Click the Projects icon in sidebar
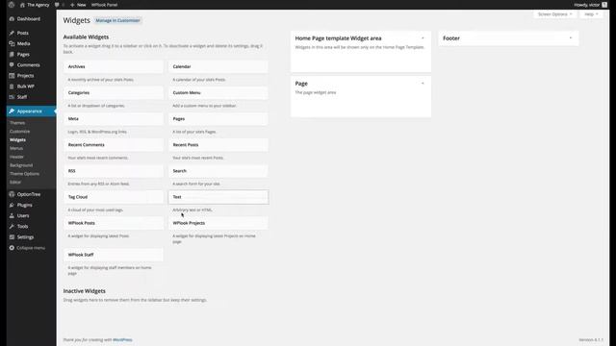Screen dimensions: 616x346 pos(12,75)
